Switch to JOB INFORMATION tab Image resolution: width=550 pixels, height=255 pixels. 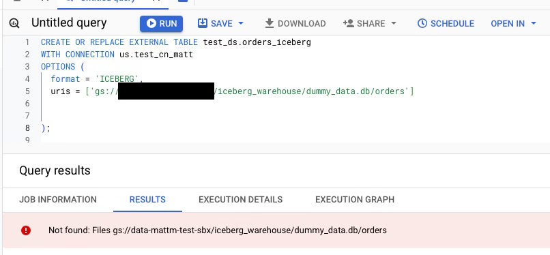pos(58,199)
